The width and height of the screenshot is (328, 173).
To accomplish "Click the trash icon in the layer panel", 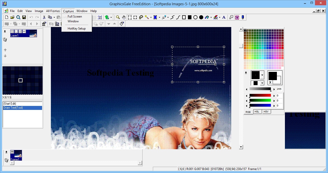I will point(5,40).
